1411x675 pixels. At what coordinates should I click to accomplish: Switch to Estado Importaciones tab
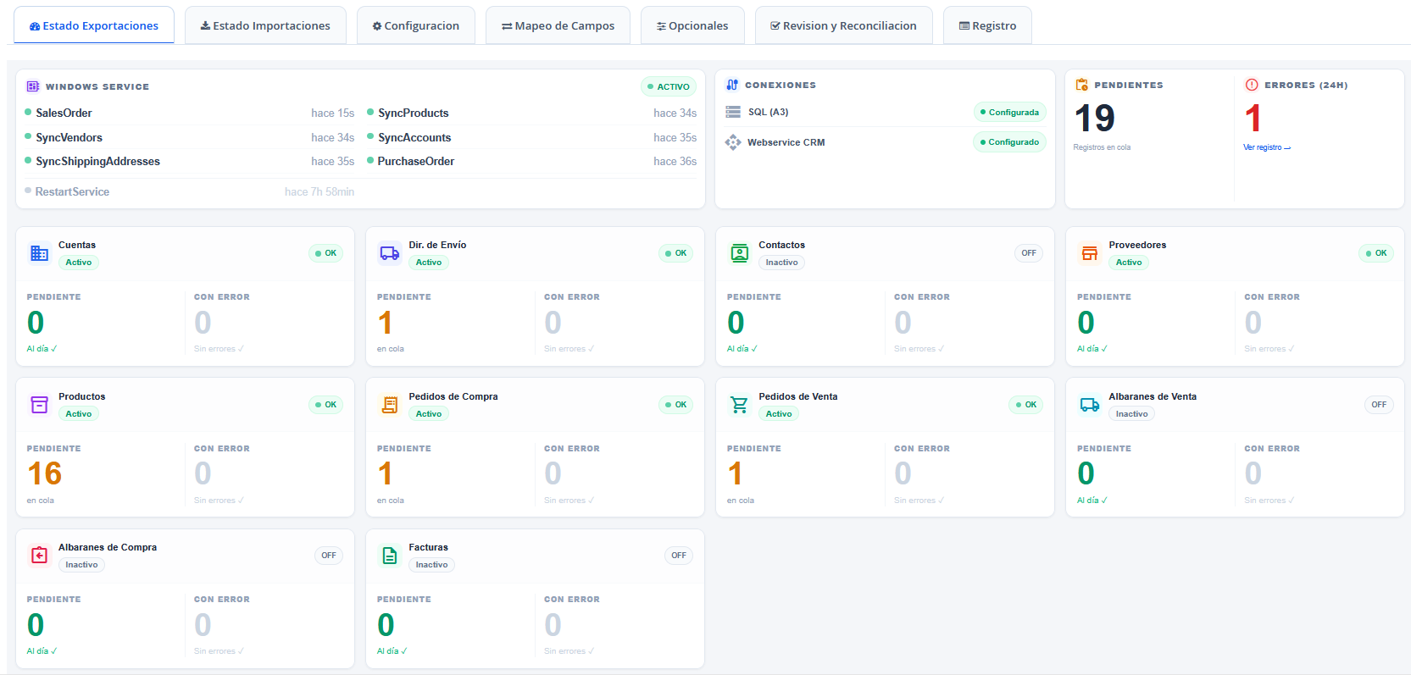pyautogui.click(x=265, y=25)
